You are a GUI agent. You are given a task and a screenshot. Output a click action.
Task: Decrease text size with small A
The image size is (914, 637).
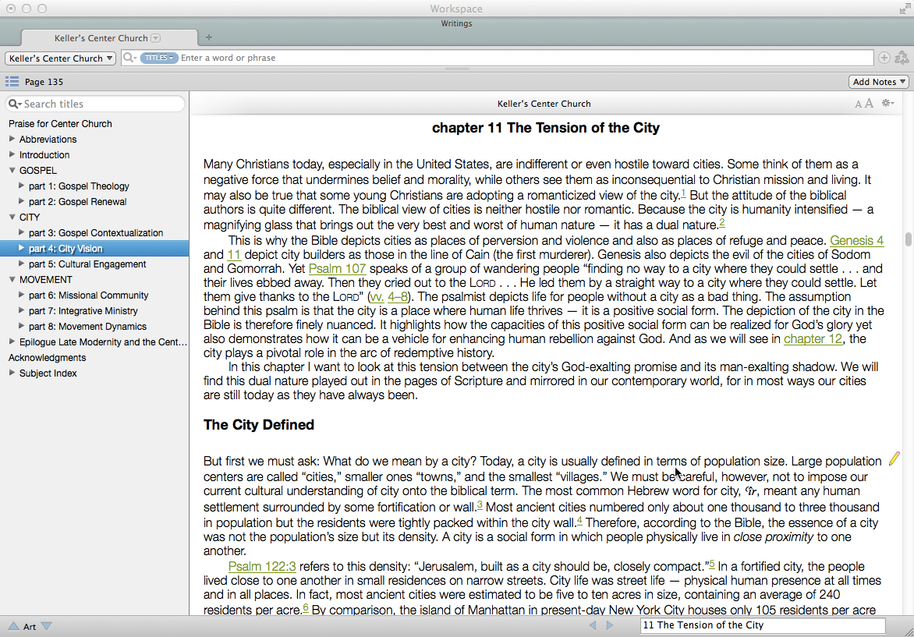[x=858, y=104]
